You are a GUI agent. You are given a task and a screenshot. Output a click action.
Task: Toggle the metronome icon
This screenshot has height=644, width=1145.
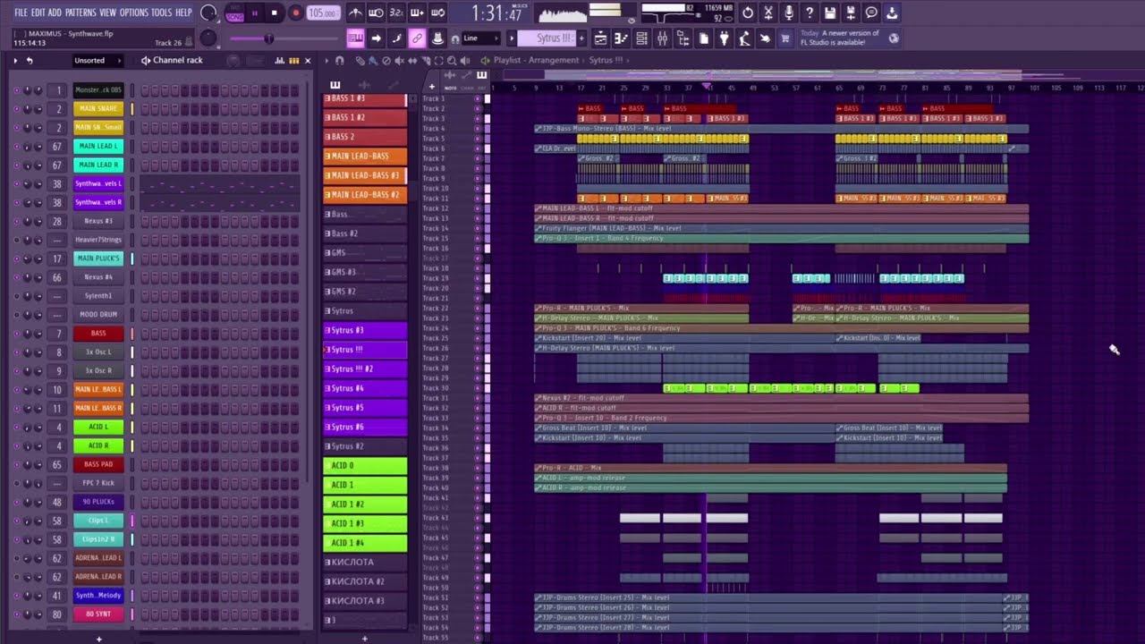[356, 13]
